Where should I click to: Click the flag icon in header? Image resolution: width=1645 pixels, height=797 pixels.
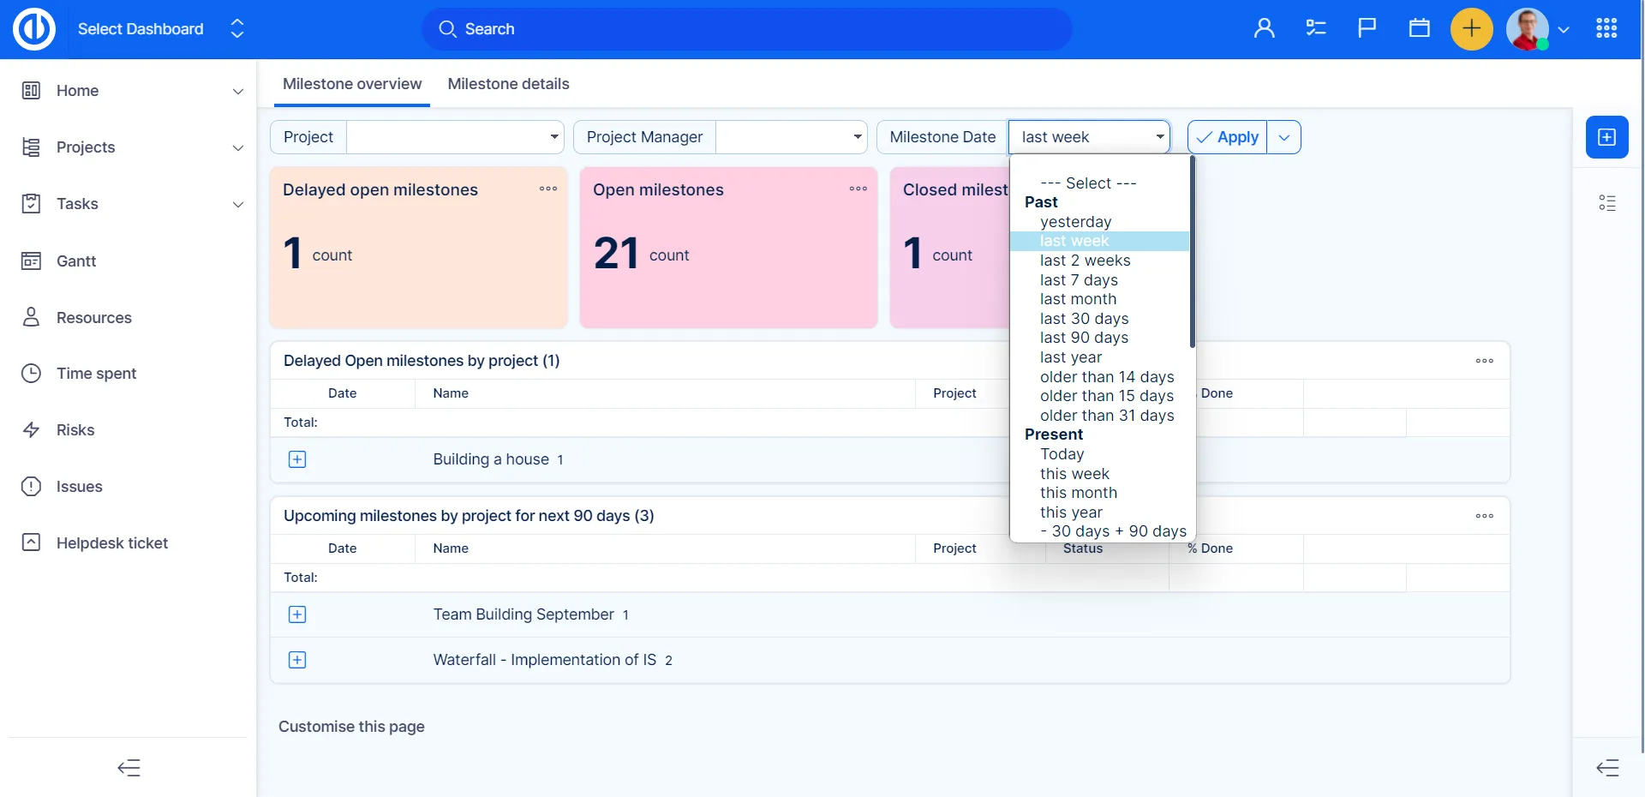(x=1367, y=28)
